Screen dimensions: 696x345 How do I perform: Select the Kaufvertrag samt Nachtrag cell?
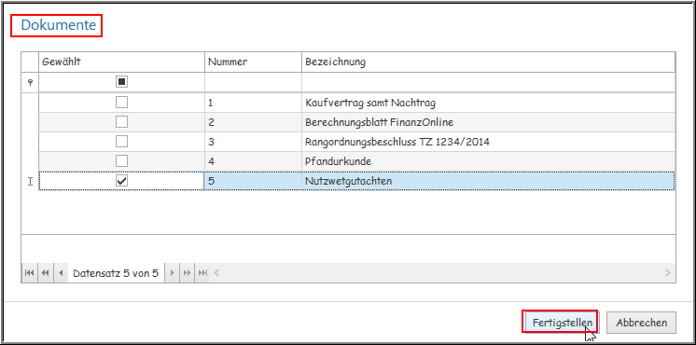489,103
